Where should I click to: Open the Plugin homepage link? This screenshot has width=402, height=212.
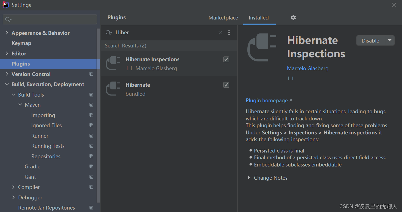coord(267,100)
